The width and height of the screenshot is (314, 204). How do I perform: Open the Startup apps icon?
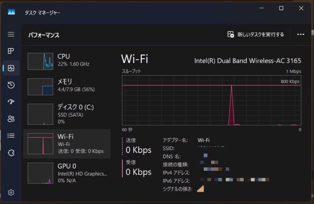click(x=11, y=102)
